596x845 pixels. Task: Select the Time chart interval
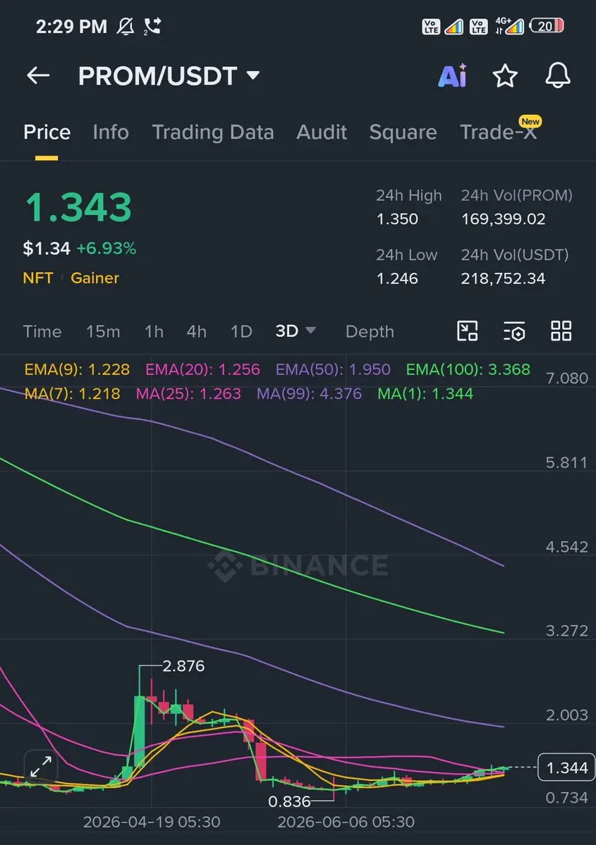tap(42, 331)
